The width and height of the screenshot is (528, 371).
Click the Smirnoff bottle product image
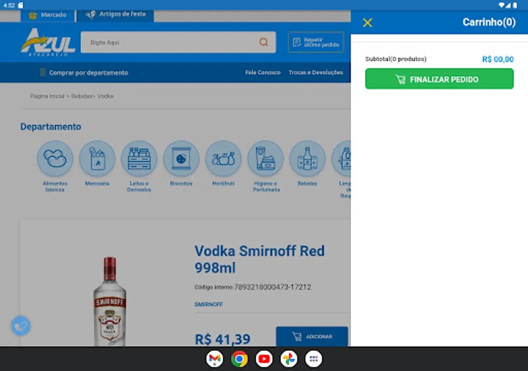(x=109, y=302)
